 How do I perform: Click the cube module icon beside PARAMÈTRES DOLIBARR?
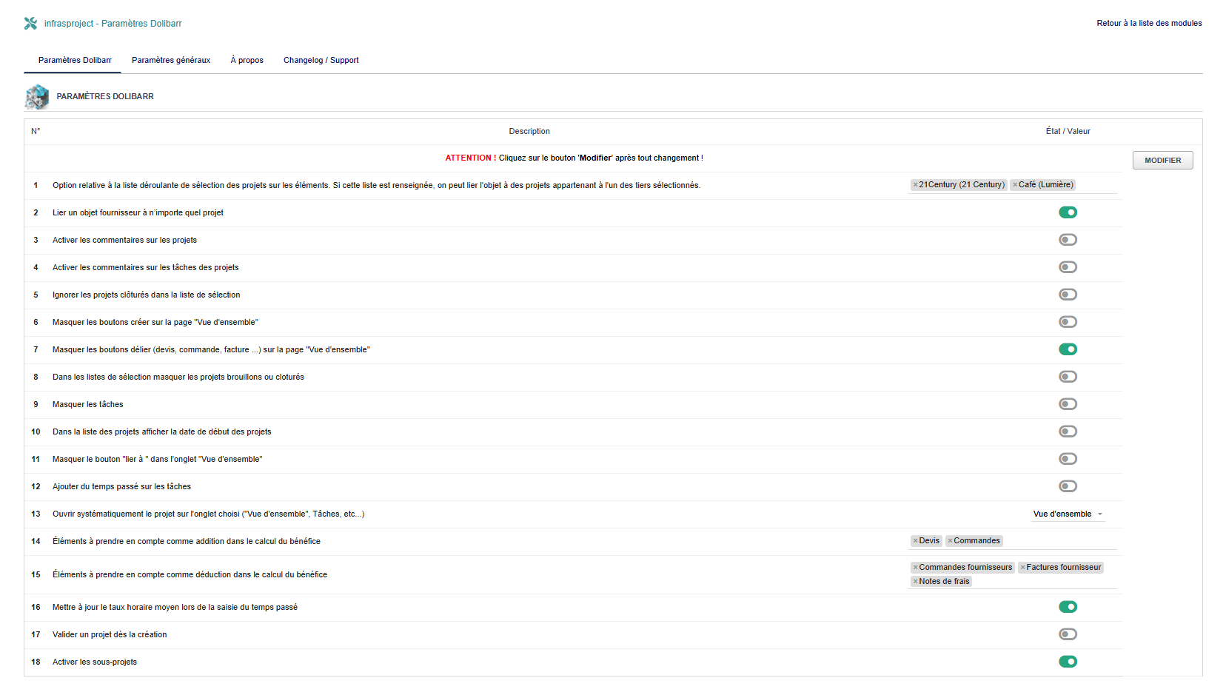click(37, 96)
